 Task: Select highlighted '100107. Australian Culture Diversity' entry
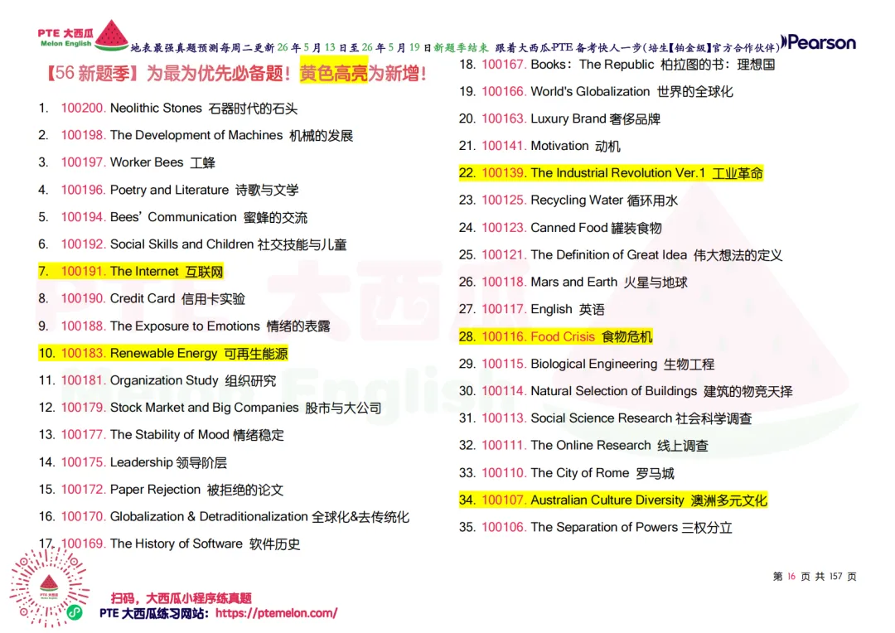613,500
